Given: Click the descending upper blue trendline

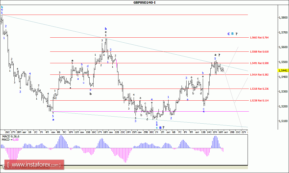Looking at the screenshot, I should point(125,43).
